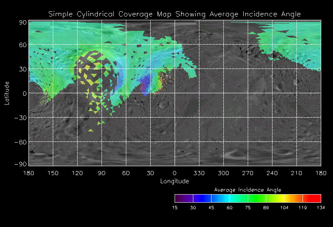Viewport: 333px width, 227px height.
Task: Click the Average Incidence Angle legend title
Action: [x=247, y=190]
